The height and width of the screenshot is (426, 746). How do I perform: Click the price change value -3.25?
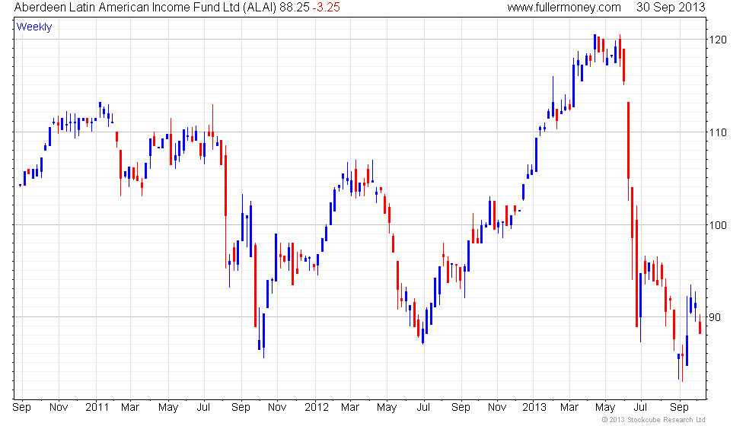click(327, 7)
